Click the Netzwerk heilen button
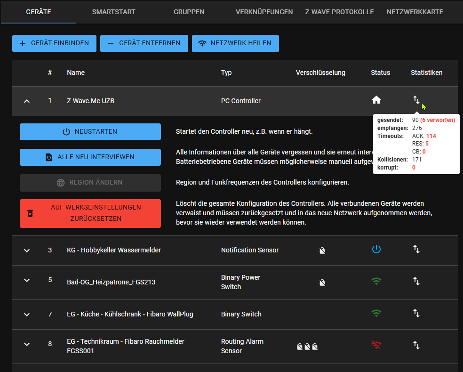Image resolution: width=463 pixels, height=372 pixels. pos(235,43)
